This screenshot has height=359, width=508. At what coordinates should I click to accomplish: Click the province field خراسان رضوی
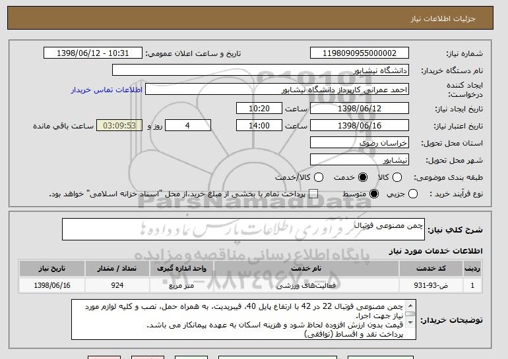click(x=360, y=143)
